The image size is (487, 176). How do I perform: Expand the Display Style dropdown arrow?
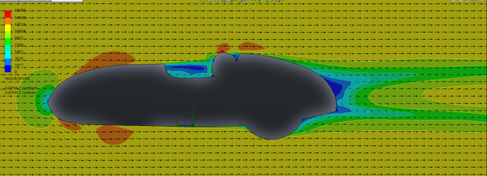(x=245, y=0)
